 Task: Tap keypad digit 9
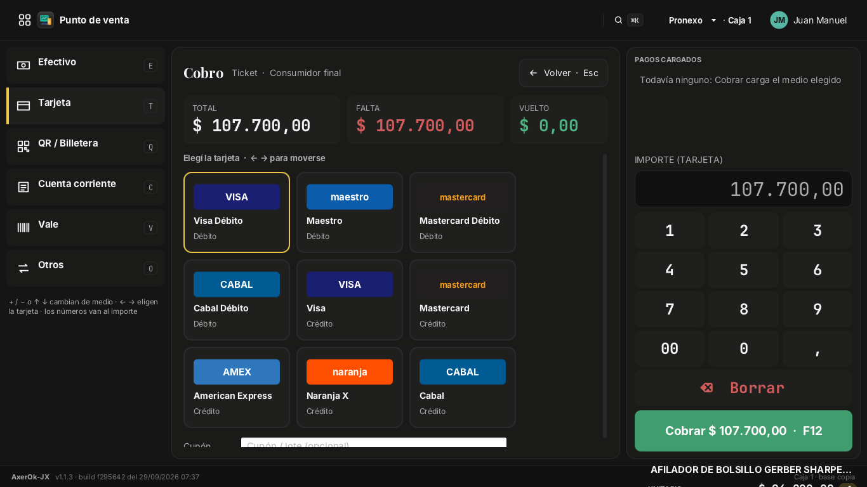(x=817, y=309)
